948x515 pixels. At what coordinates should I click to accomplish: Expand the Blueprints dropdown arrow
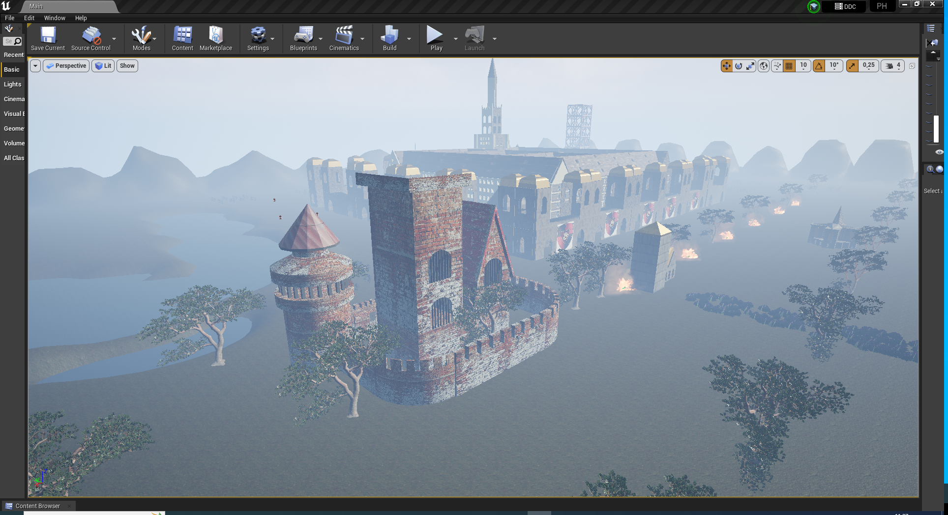tap(321, 39)
